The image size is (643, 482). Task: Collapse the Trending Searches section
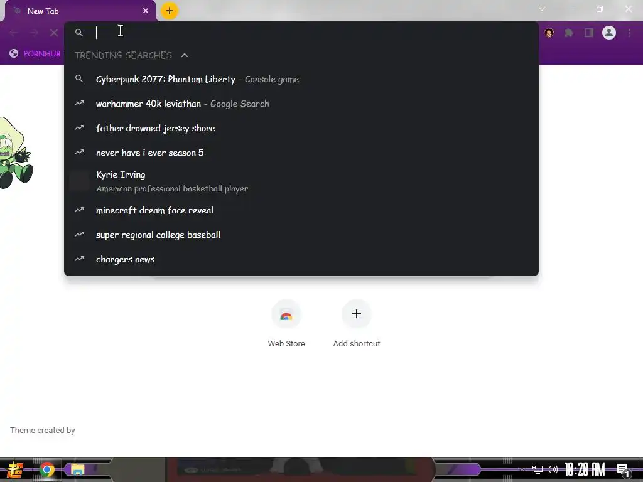pos(185,55)
